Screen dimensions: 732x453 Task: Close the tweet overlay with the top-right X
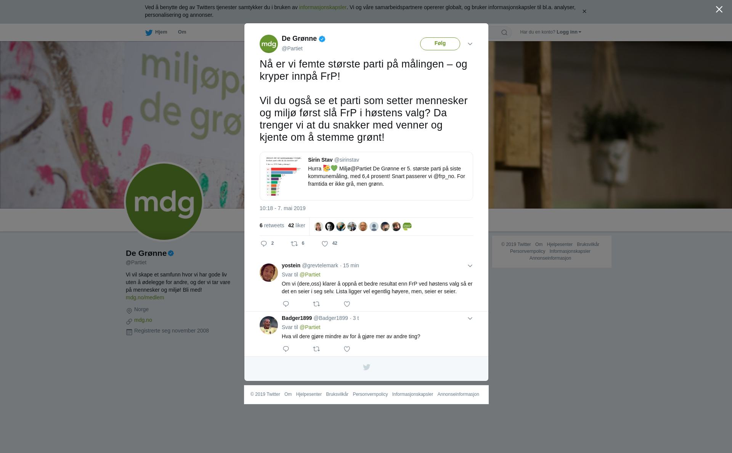(x=719, y=10)
